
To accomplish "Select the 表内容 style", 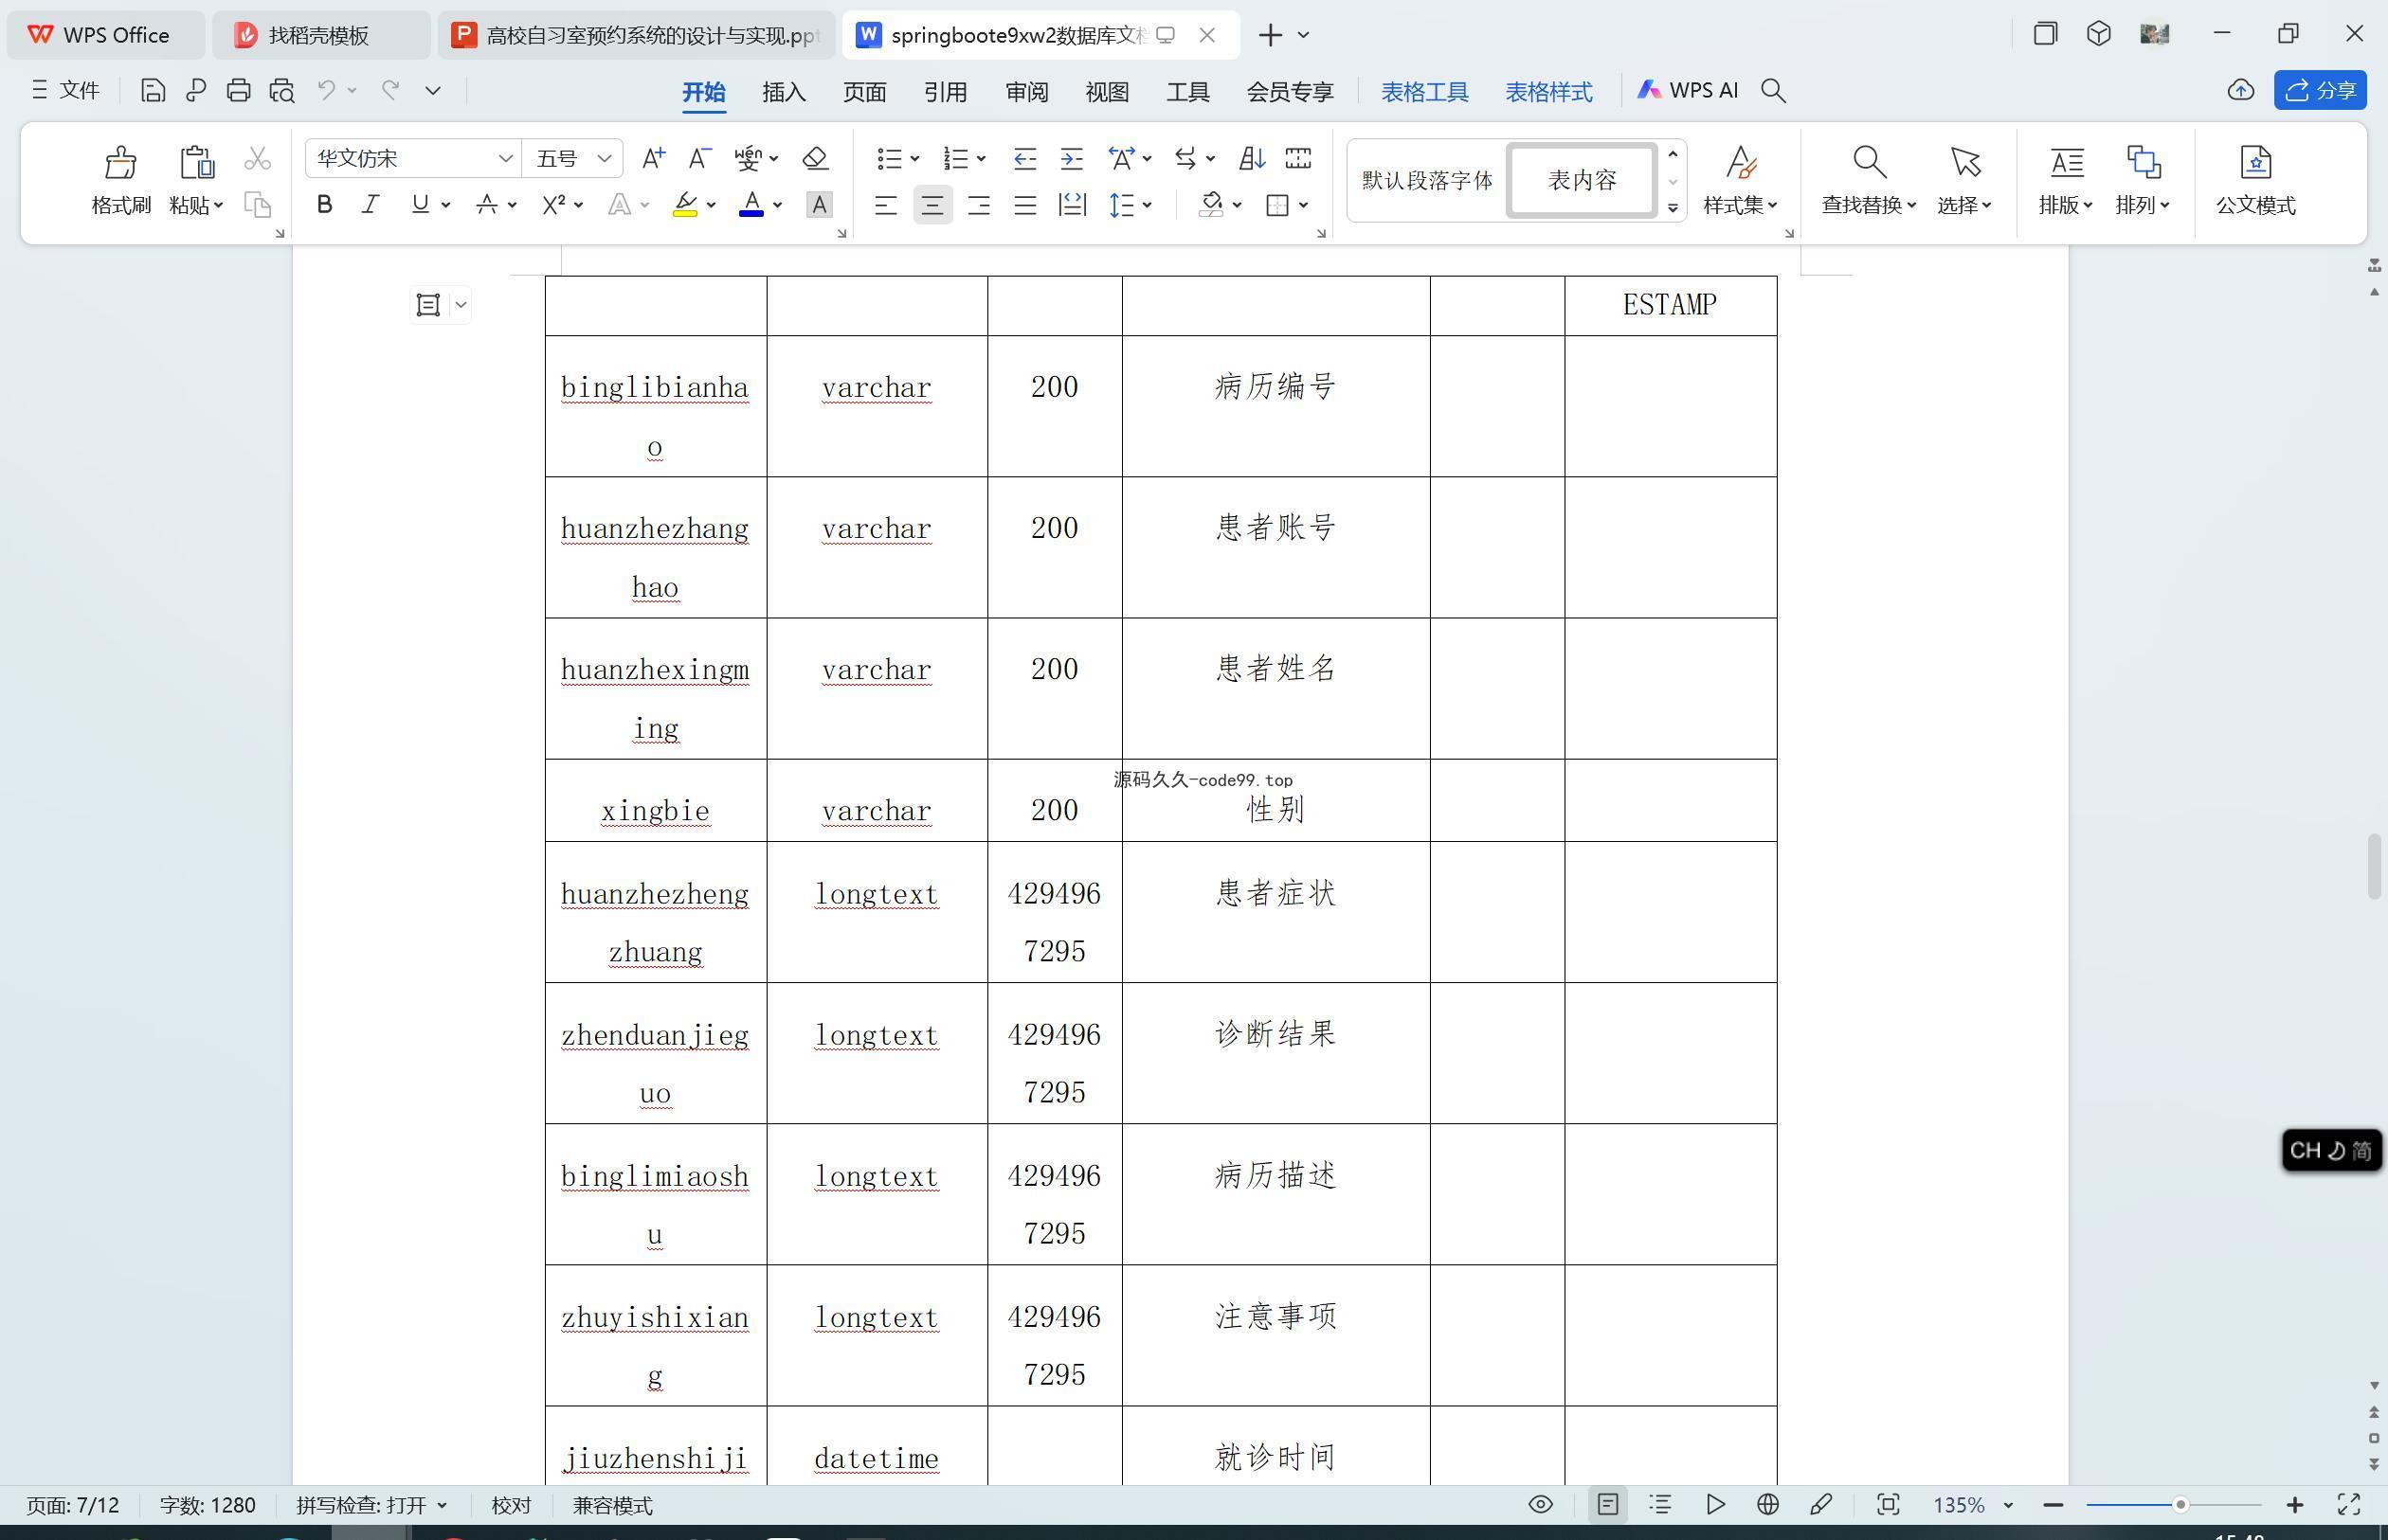I will [1582, 180].
